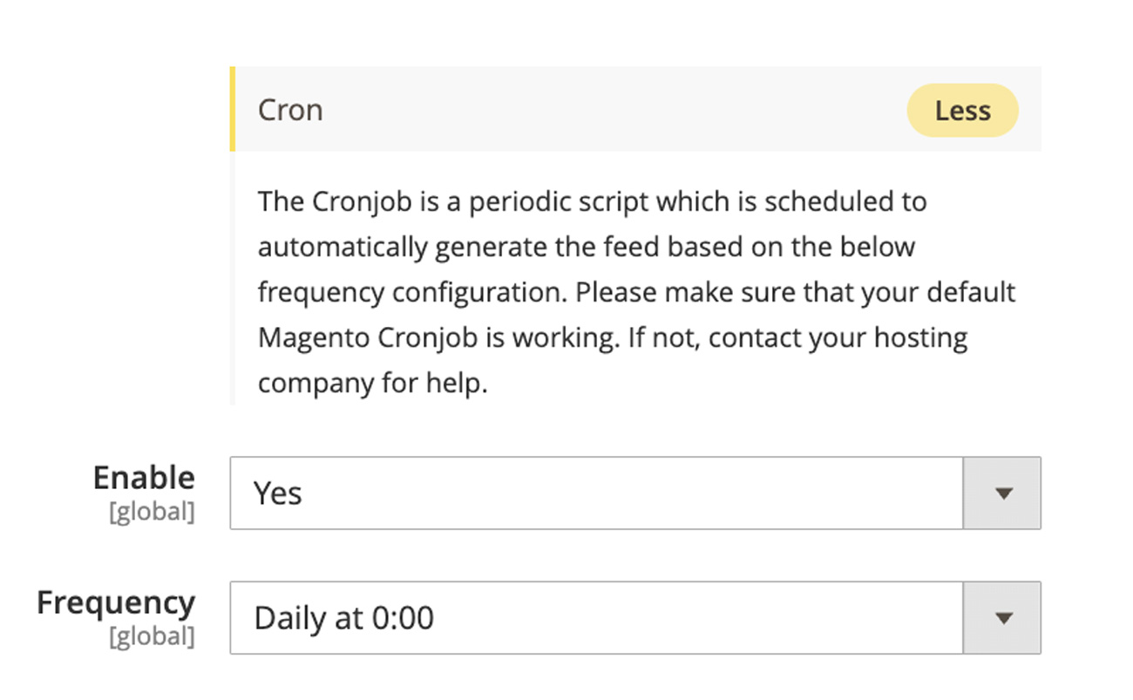Click the arrow icon on Enable dropdown
This screenshot has height=700, width=1133.
coord(1003,493)
